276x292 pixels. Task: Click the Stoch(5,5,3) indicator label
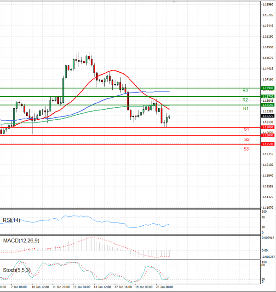(17, 270)
